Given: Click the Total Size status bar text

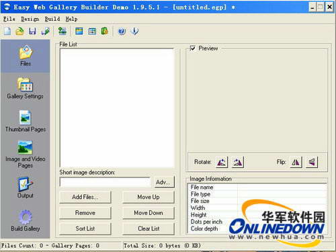Looking at the screenshot, I should pos(162,246).
